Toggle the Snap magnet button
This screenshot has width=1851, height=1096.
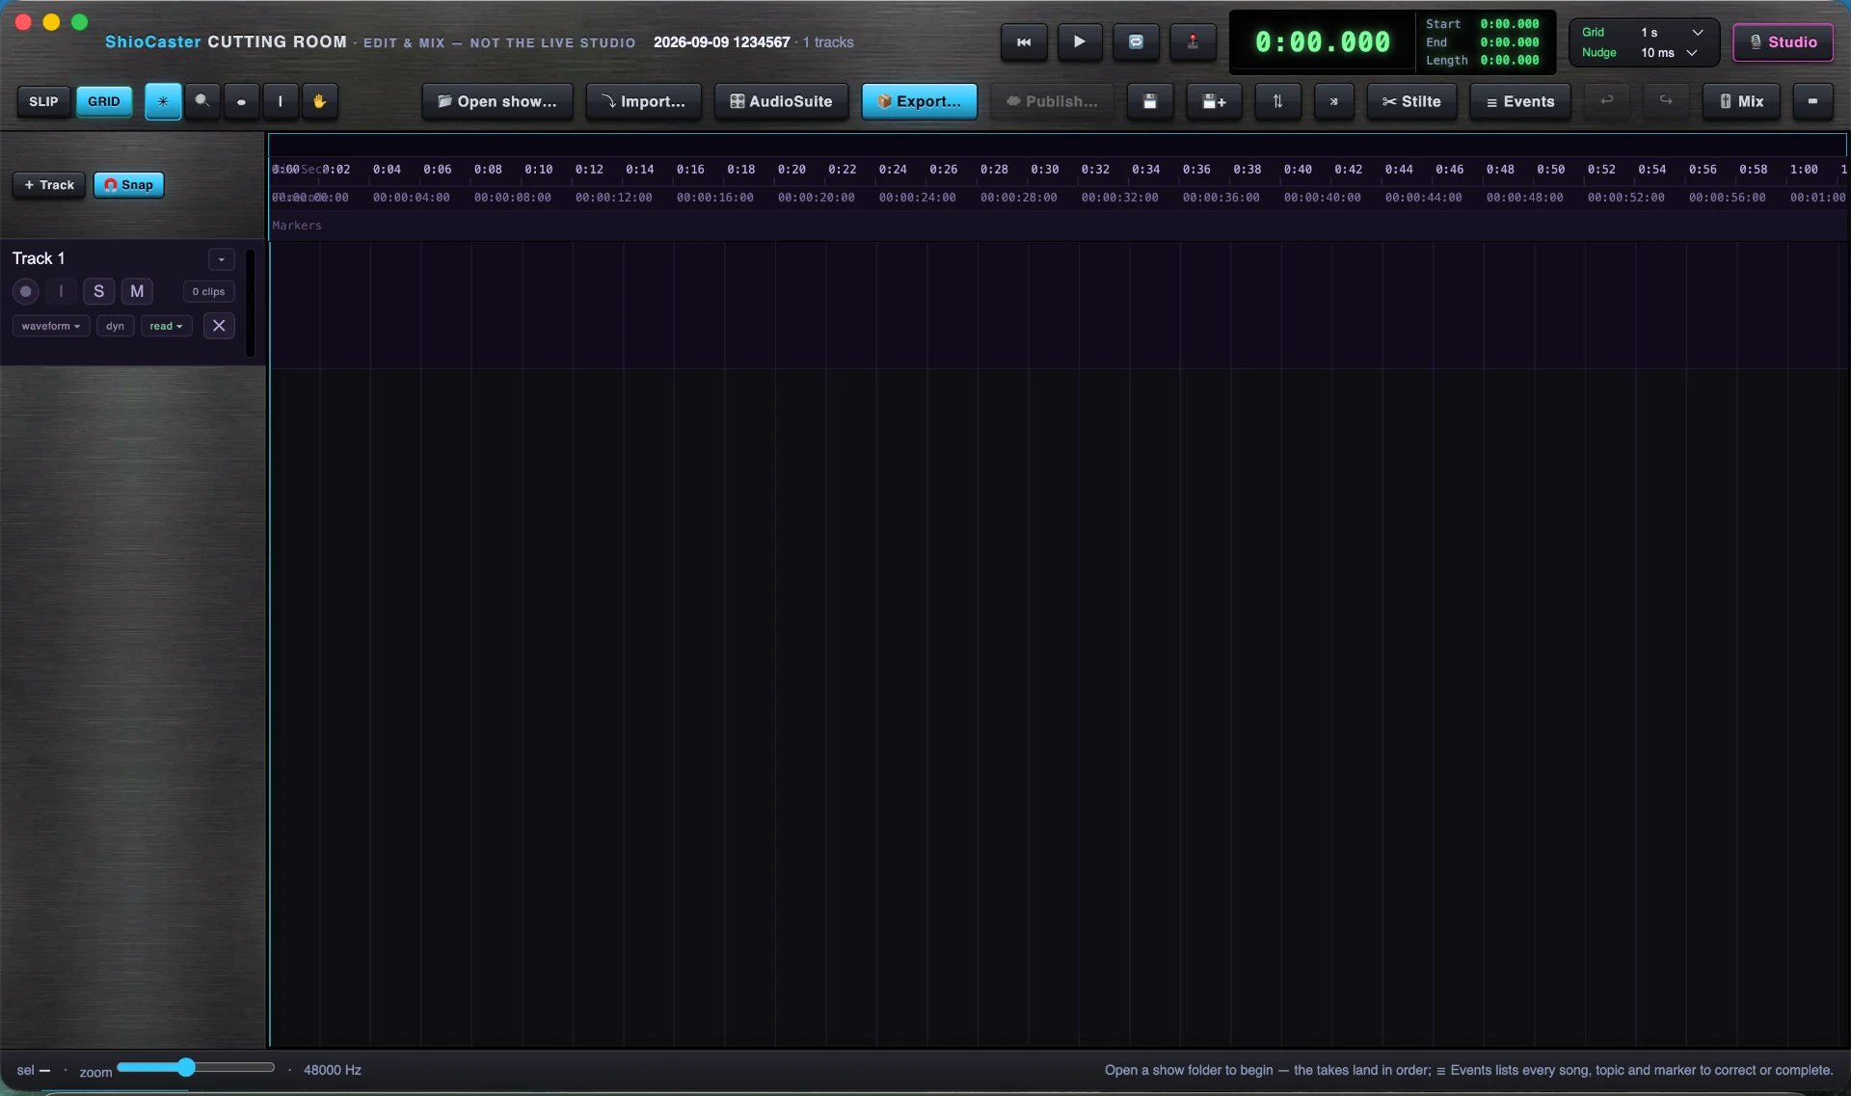pos(129,185)
